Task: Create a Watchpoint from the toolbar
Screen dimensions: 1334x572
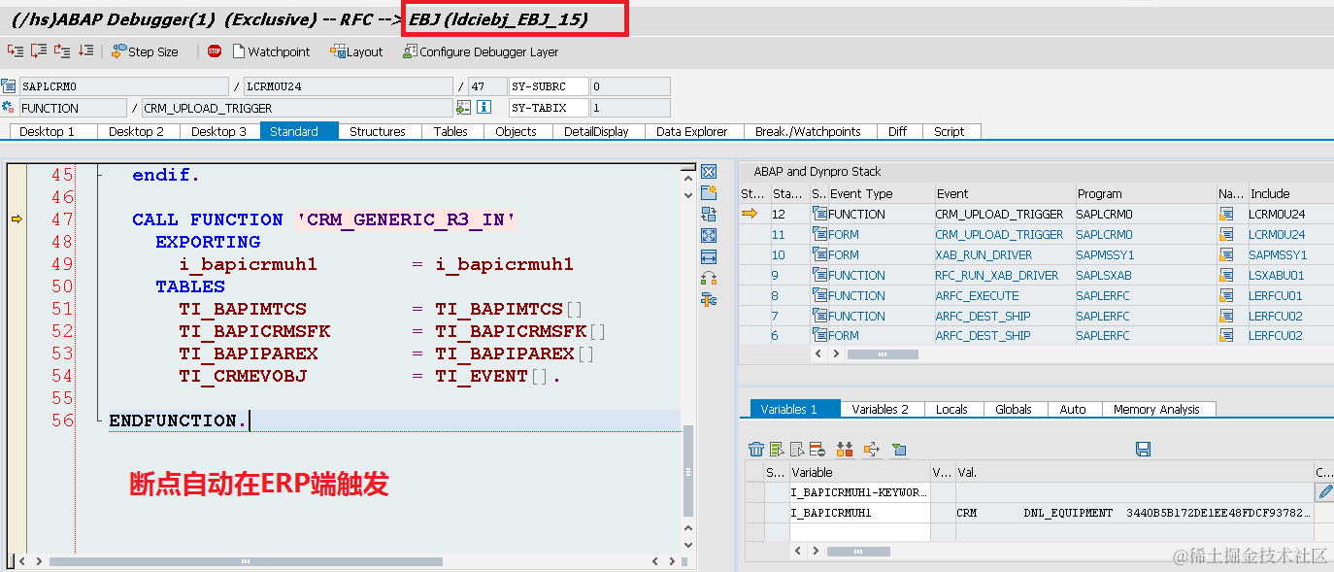Action: tap(271, 51)
